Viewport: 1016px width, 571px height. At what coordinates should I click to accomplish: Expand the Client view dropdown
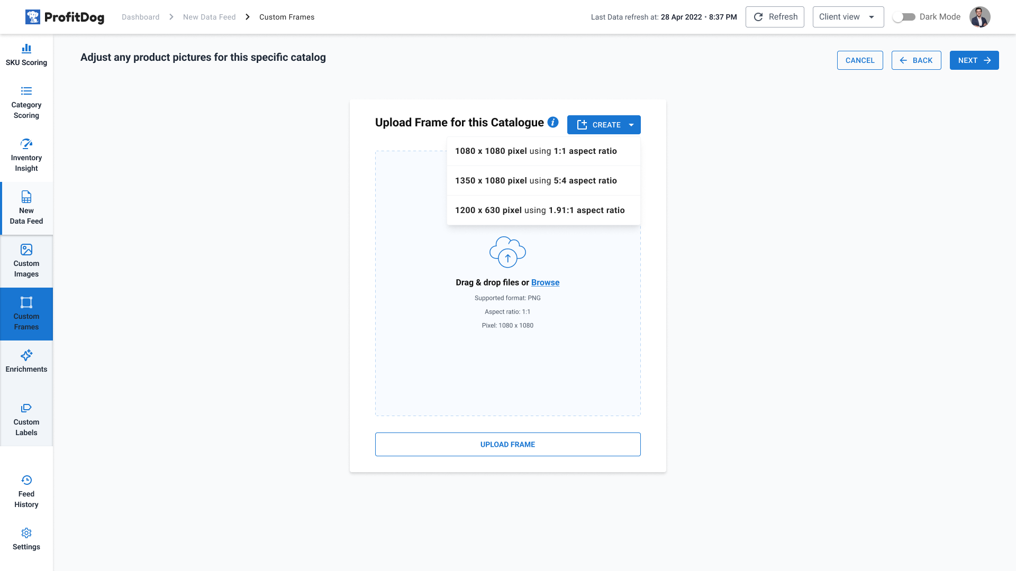click(x=848, y=17)
